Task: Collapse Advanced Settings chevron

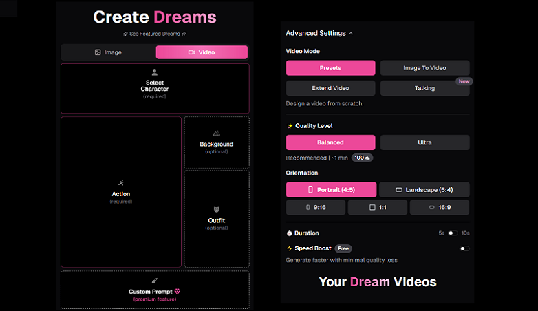Action: point(351,33)
